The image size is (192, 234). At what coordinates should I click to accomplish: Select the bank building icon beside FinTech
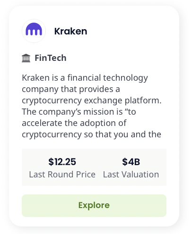click(x=26, y=58)
